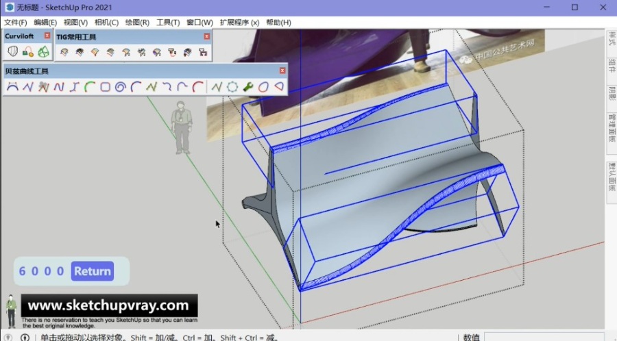Open the 相机(C) menu
The height and width of the screenshot is (341, 617).
tap(106, 23)
